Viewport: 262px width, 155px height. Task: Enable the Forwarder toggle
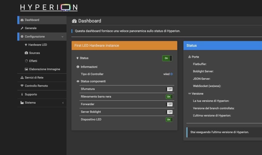[169, 104]
